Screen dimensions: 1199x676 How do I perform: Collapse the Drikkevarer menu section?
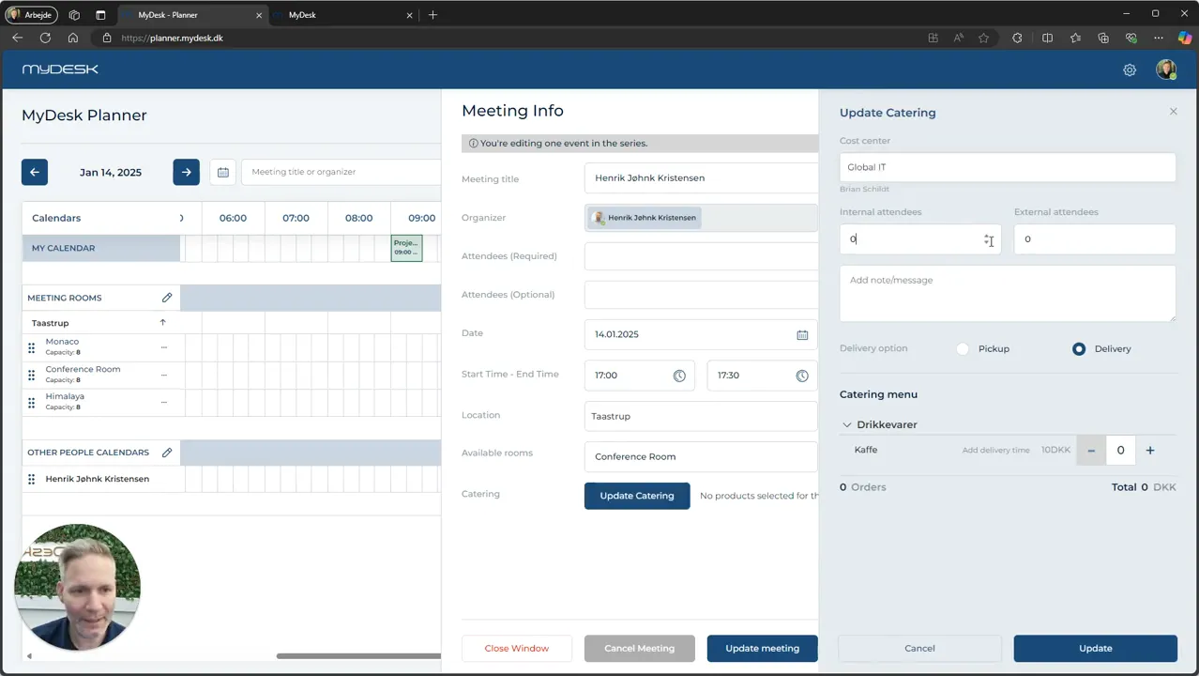(x=847, y=424)
